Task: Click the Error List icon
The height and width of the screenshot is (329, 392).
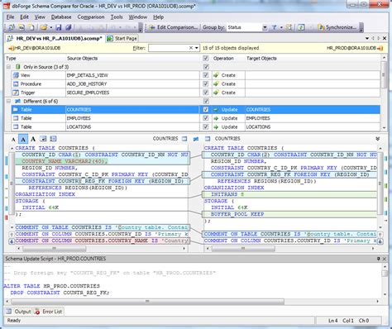Action: (37, 312)
